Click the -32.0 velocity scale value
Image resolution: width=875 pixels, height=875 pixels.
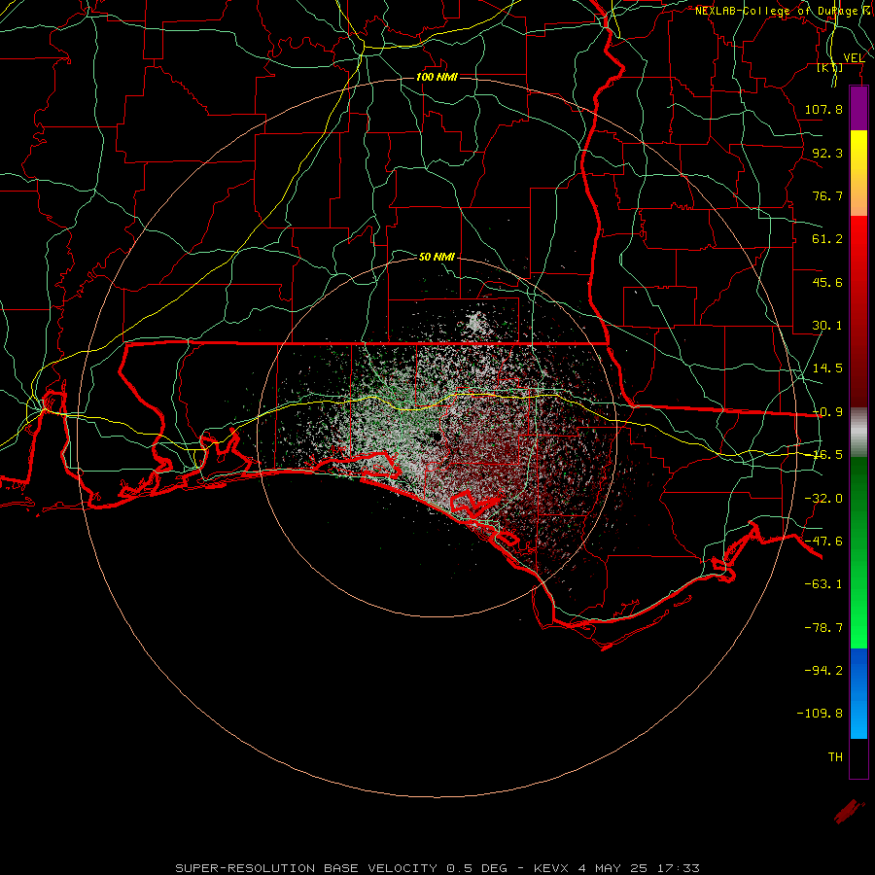823,499
